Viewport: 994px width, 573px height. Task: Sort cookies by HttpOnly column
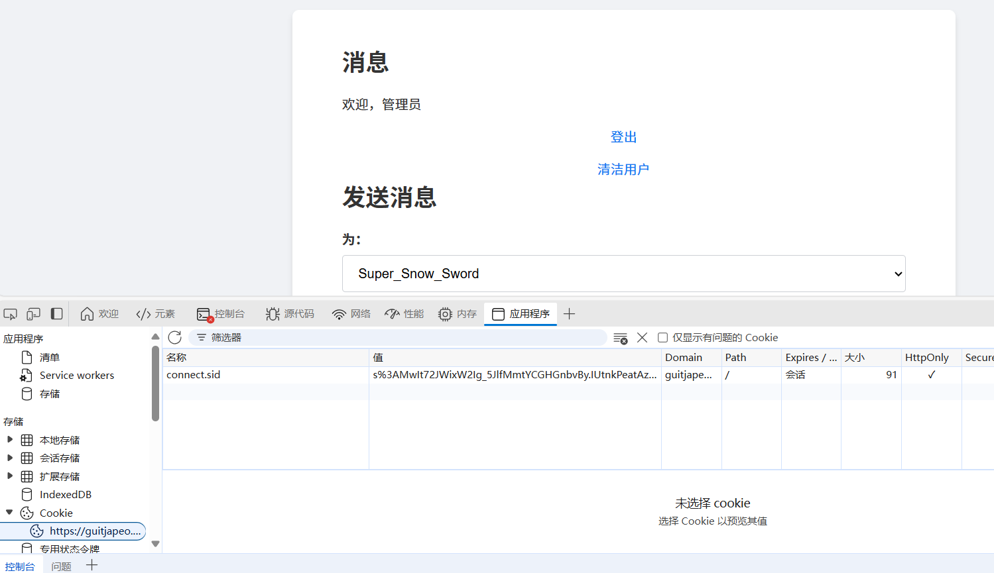pyautogui.click(x=932, y=358)
